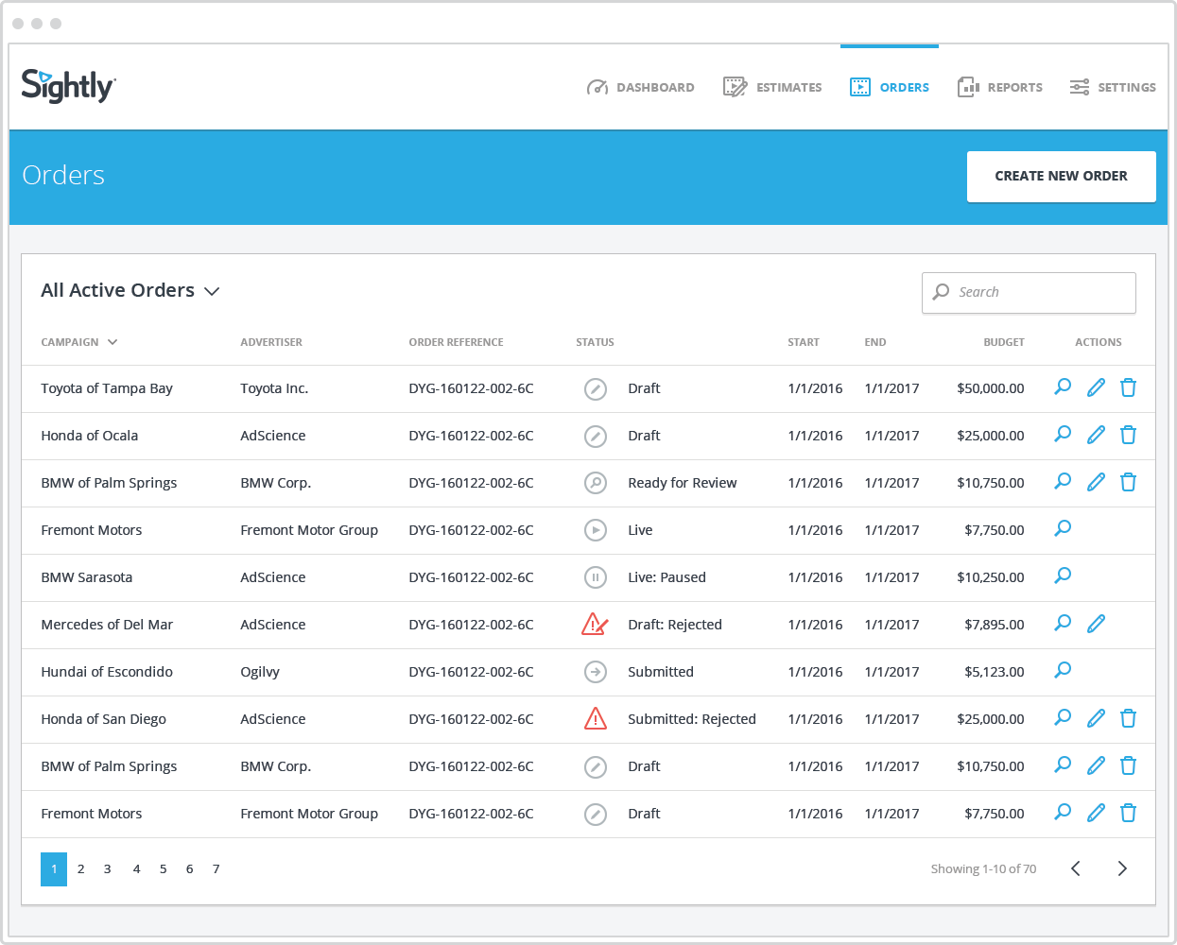Click the $7,895.00 budget value
The height and width of the screenshot is (945, 1177).
point(995,625)
